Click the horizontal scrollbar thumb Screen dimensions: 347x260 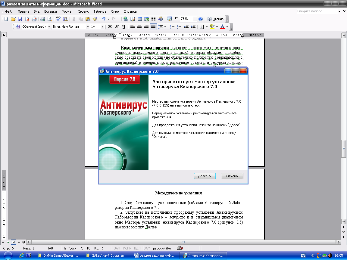[183, 242]
